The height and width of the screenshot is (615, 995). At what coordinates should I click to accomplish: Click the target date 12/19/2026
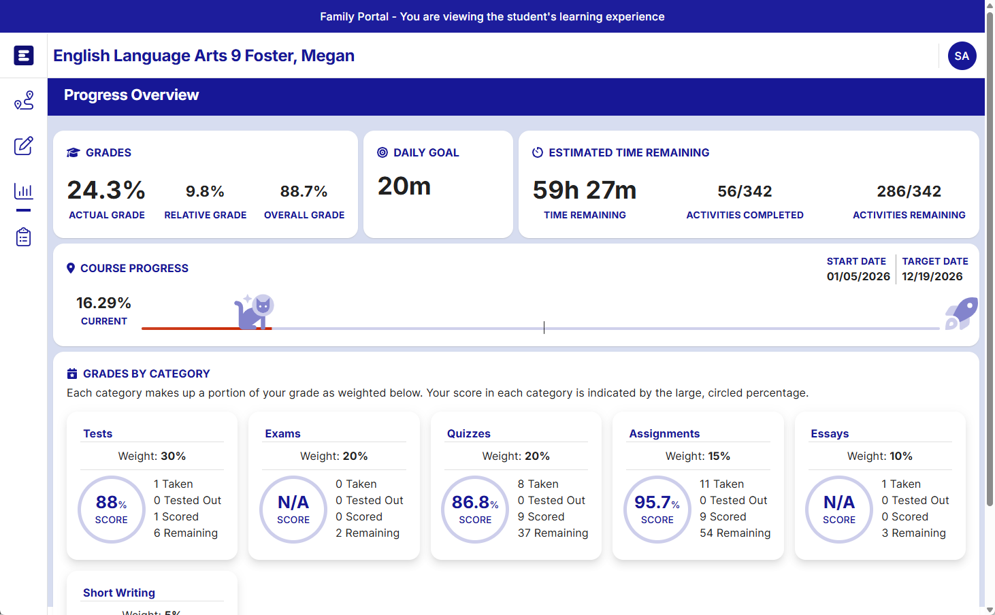coord(932,276)
